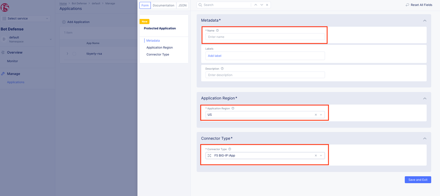Click the Description help icon
Image resolution: width=440 pixels, height=196 pixels.
tap(222, 69)
